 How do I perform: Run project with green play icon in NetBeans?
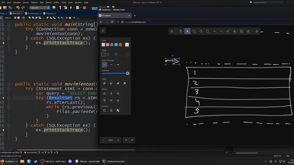coord(71,8)
